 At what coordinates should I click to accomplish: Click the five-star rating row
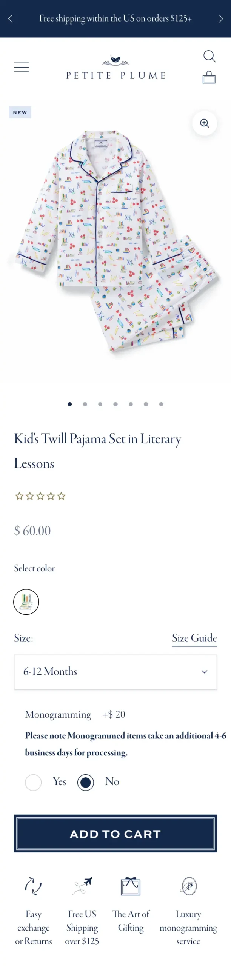[x=40, y=496]
